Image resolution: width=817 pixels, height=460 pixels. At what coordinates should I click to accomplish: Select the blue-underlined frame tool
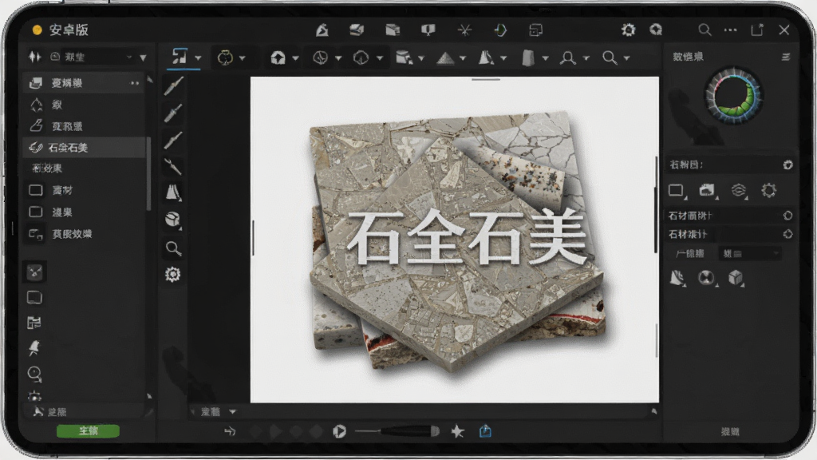pos(180,57)
